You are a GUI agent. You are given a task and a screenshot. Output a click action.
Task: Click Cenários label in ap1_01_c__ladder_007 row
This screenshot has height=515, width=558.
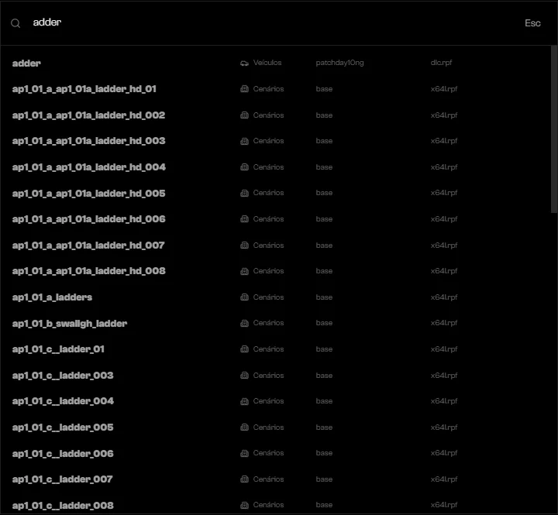268,479
